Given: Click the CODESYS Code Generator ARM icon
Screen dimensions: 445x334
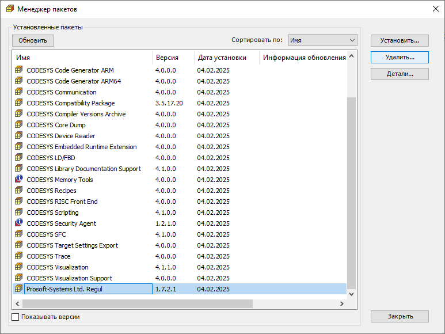Looking at the screenshot, I should tap(19, 70).
